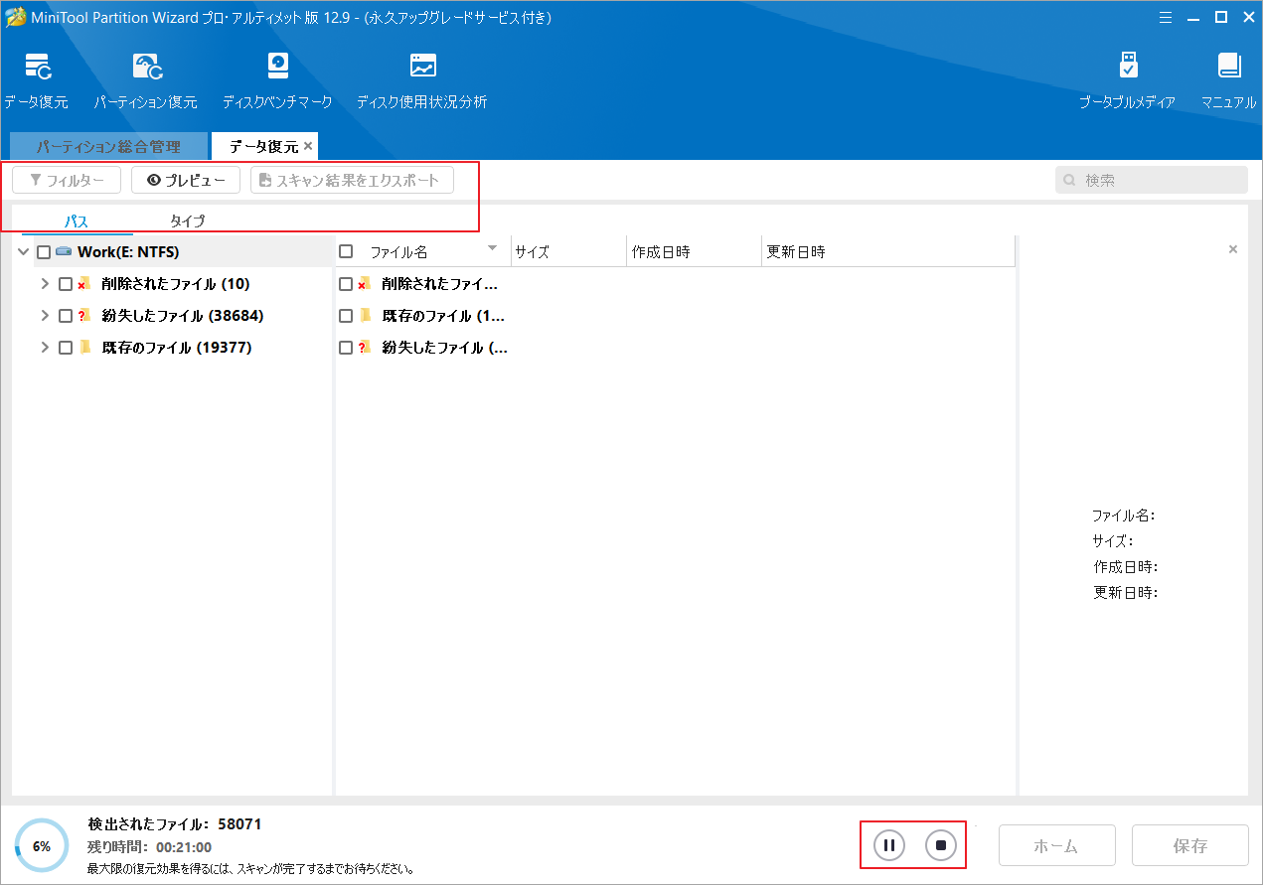Sort by the 更新日時 column header

(888, 252)
